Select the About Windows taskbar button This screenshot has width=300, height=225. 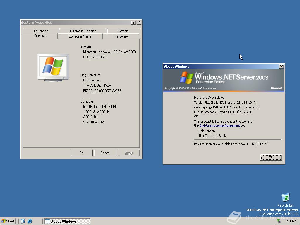coord(67,221)
